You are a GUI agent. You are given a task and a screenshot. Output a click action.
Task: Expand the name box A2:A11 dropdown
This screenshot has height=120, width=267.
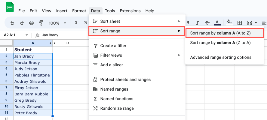27,35
